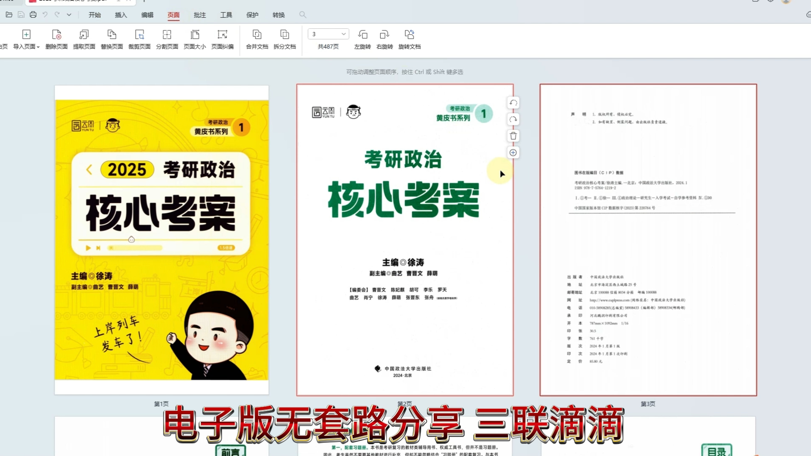This screenshot has width=811, height=456.
Task: Click the 提取页面 tool
Action: [x=84, y=40]
